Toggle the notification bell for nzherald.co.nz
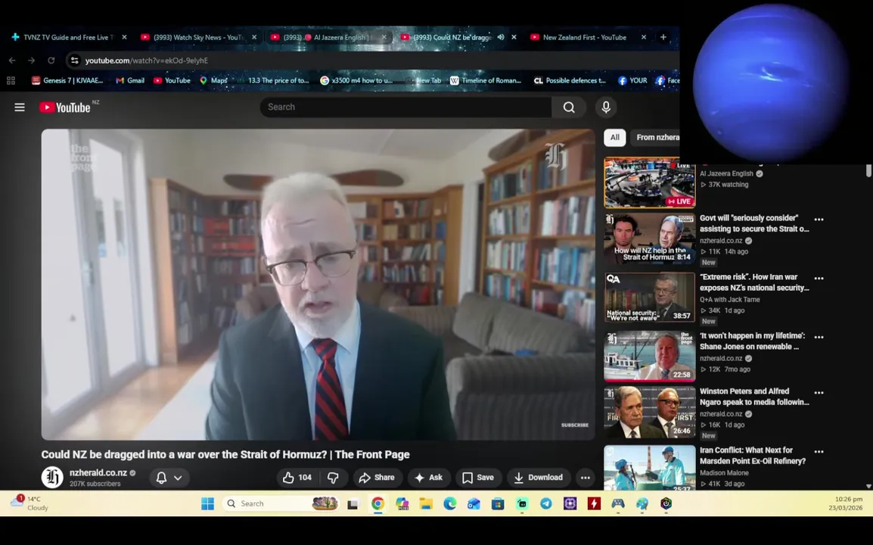Viewport: 873px width, 545px height. point(161,478)
